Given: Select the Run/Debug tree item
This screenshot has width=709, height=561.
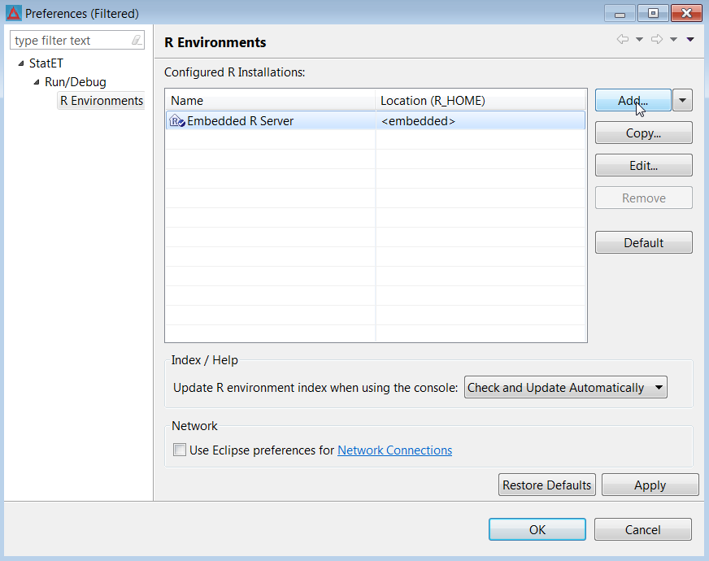Looking at the screenshot, I should tap(76, 82).
